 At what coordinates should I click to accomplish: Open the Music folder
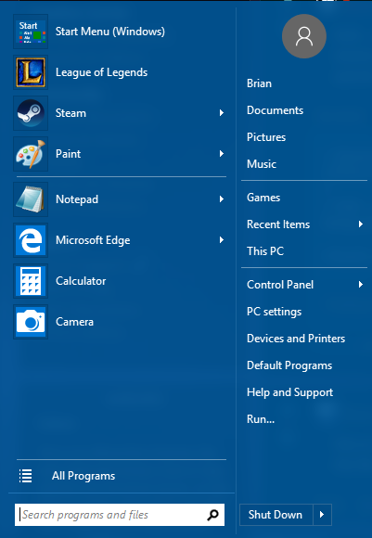pyautogui.click(x=262, y=164)
